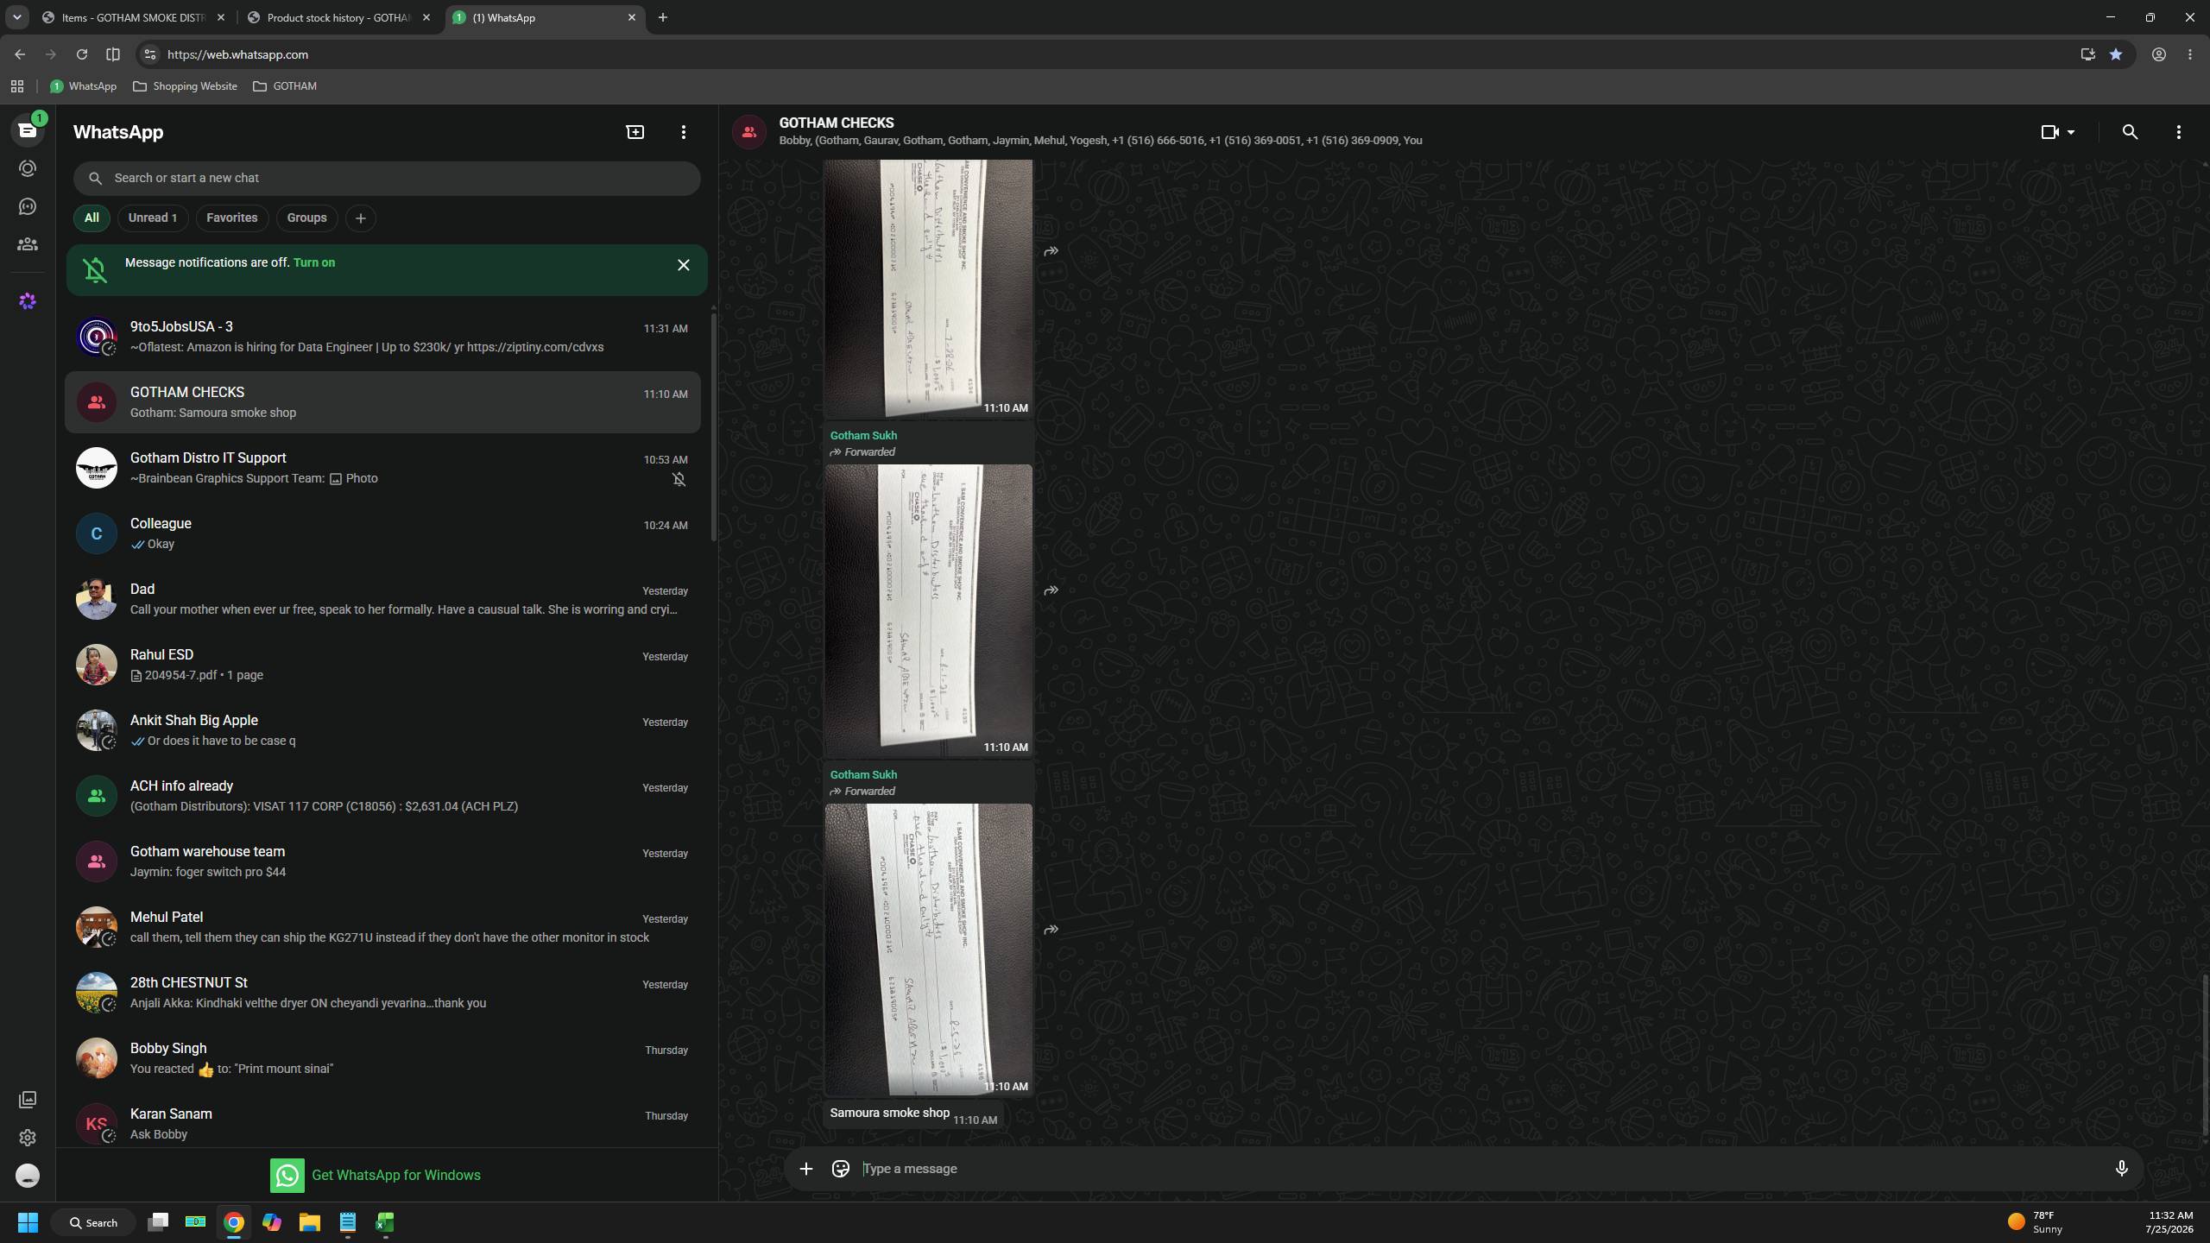Open the Communities icon in sidebar
This screenshot has height=1243, width=2210.
click(28, 245)
